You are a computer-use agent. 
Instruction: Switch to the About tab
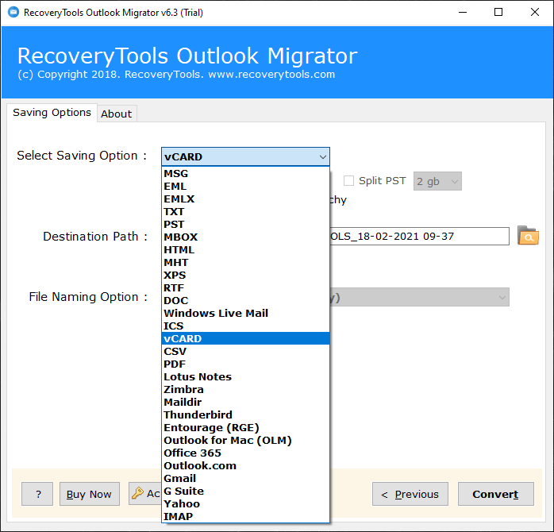pyautogui.click(x=117, y=114)
